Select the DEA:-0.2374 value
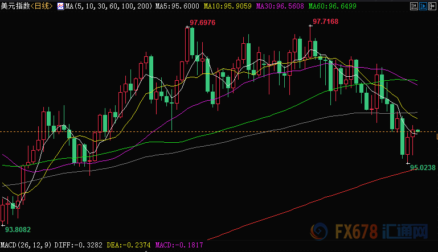The width and height of the screenshot is (438, 252). (129, 245)
